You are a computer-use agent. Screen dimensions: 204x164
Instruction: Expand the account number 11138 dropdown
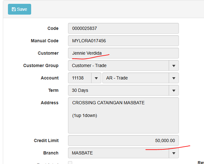(x=96, y=78)
